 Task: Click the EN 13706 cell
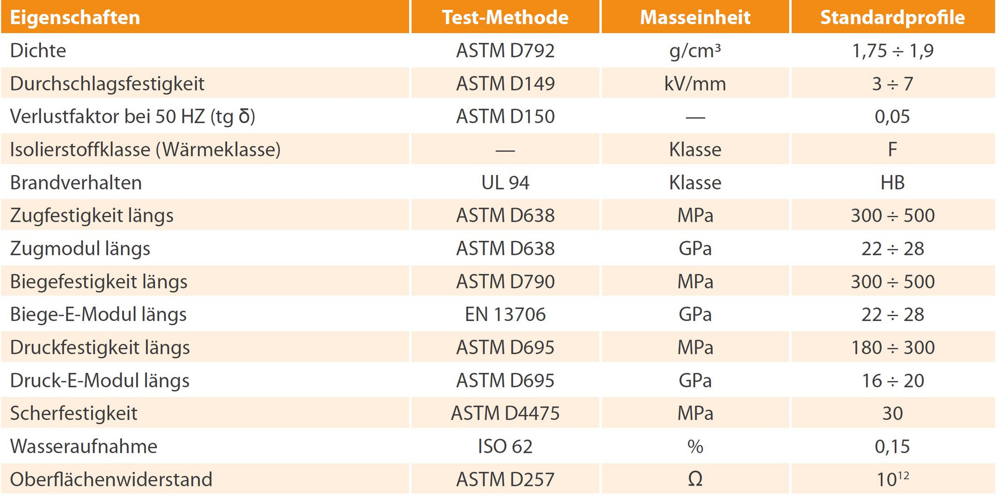pyautogui.click(x=505, y=315)
